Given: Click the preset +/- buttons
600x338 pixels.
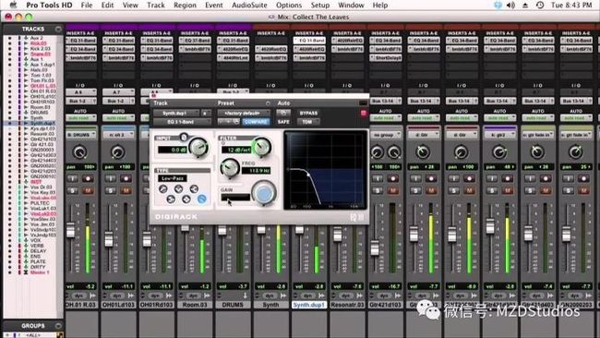Looking at the screenshot, I should tap(225, 122).
